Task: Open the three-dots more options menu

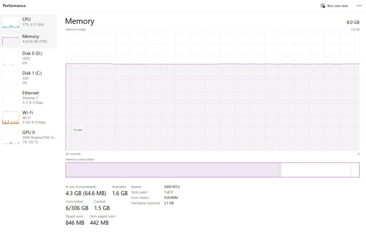Action: (359, 6)
